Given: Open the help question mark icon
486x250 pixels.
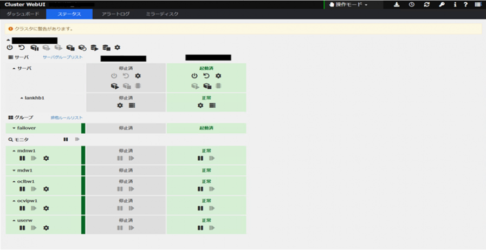Looking at the screenshot, I should (x=465, y=5).
